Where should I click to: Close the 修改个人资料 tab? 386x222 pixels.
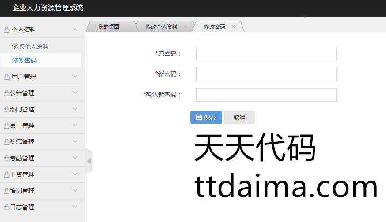tap(185, 27)
